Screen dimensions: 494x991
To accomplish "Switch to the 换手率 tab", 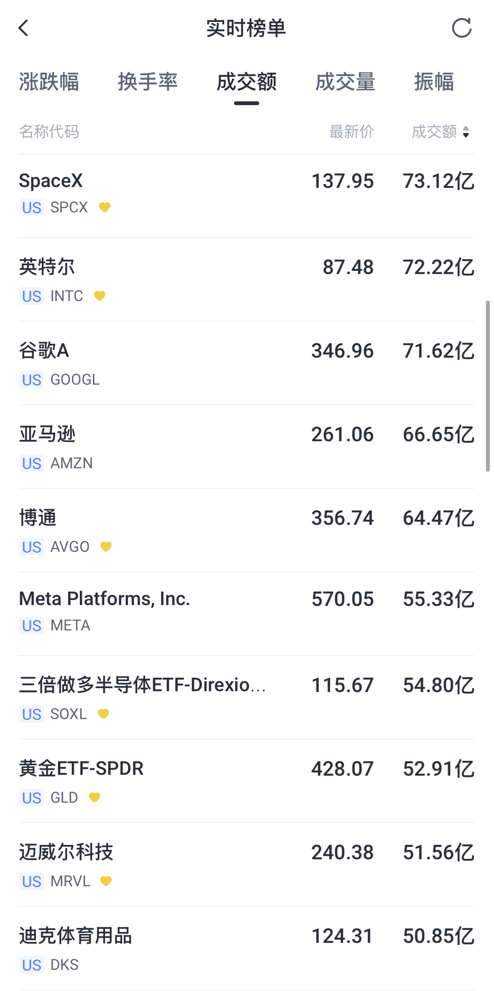I will pyautogui.click(x=148, y=81).
